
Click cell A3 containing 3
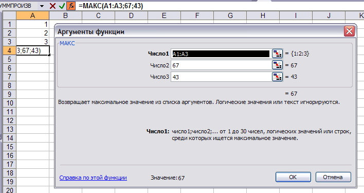(x=33, y=42)
